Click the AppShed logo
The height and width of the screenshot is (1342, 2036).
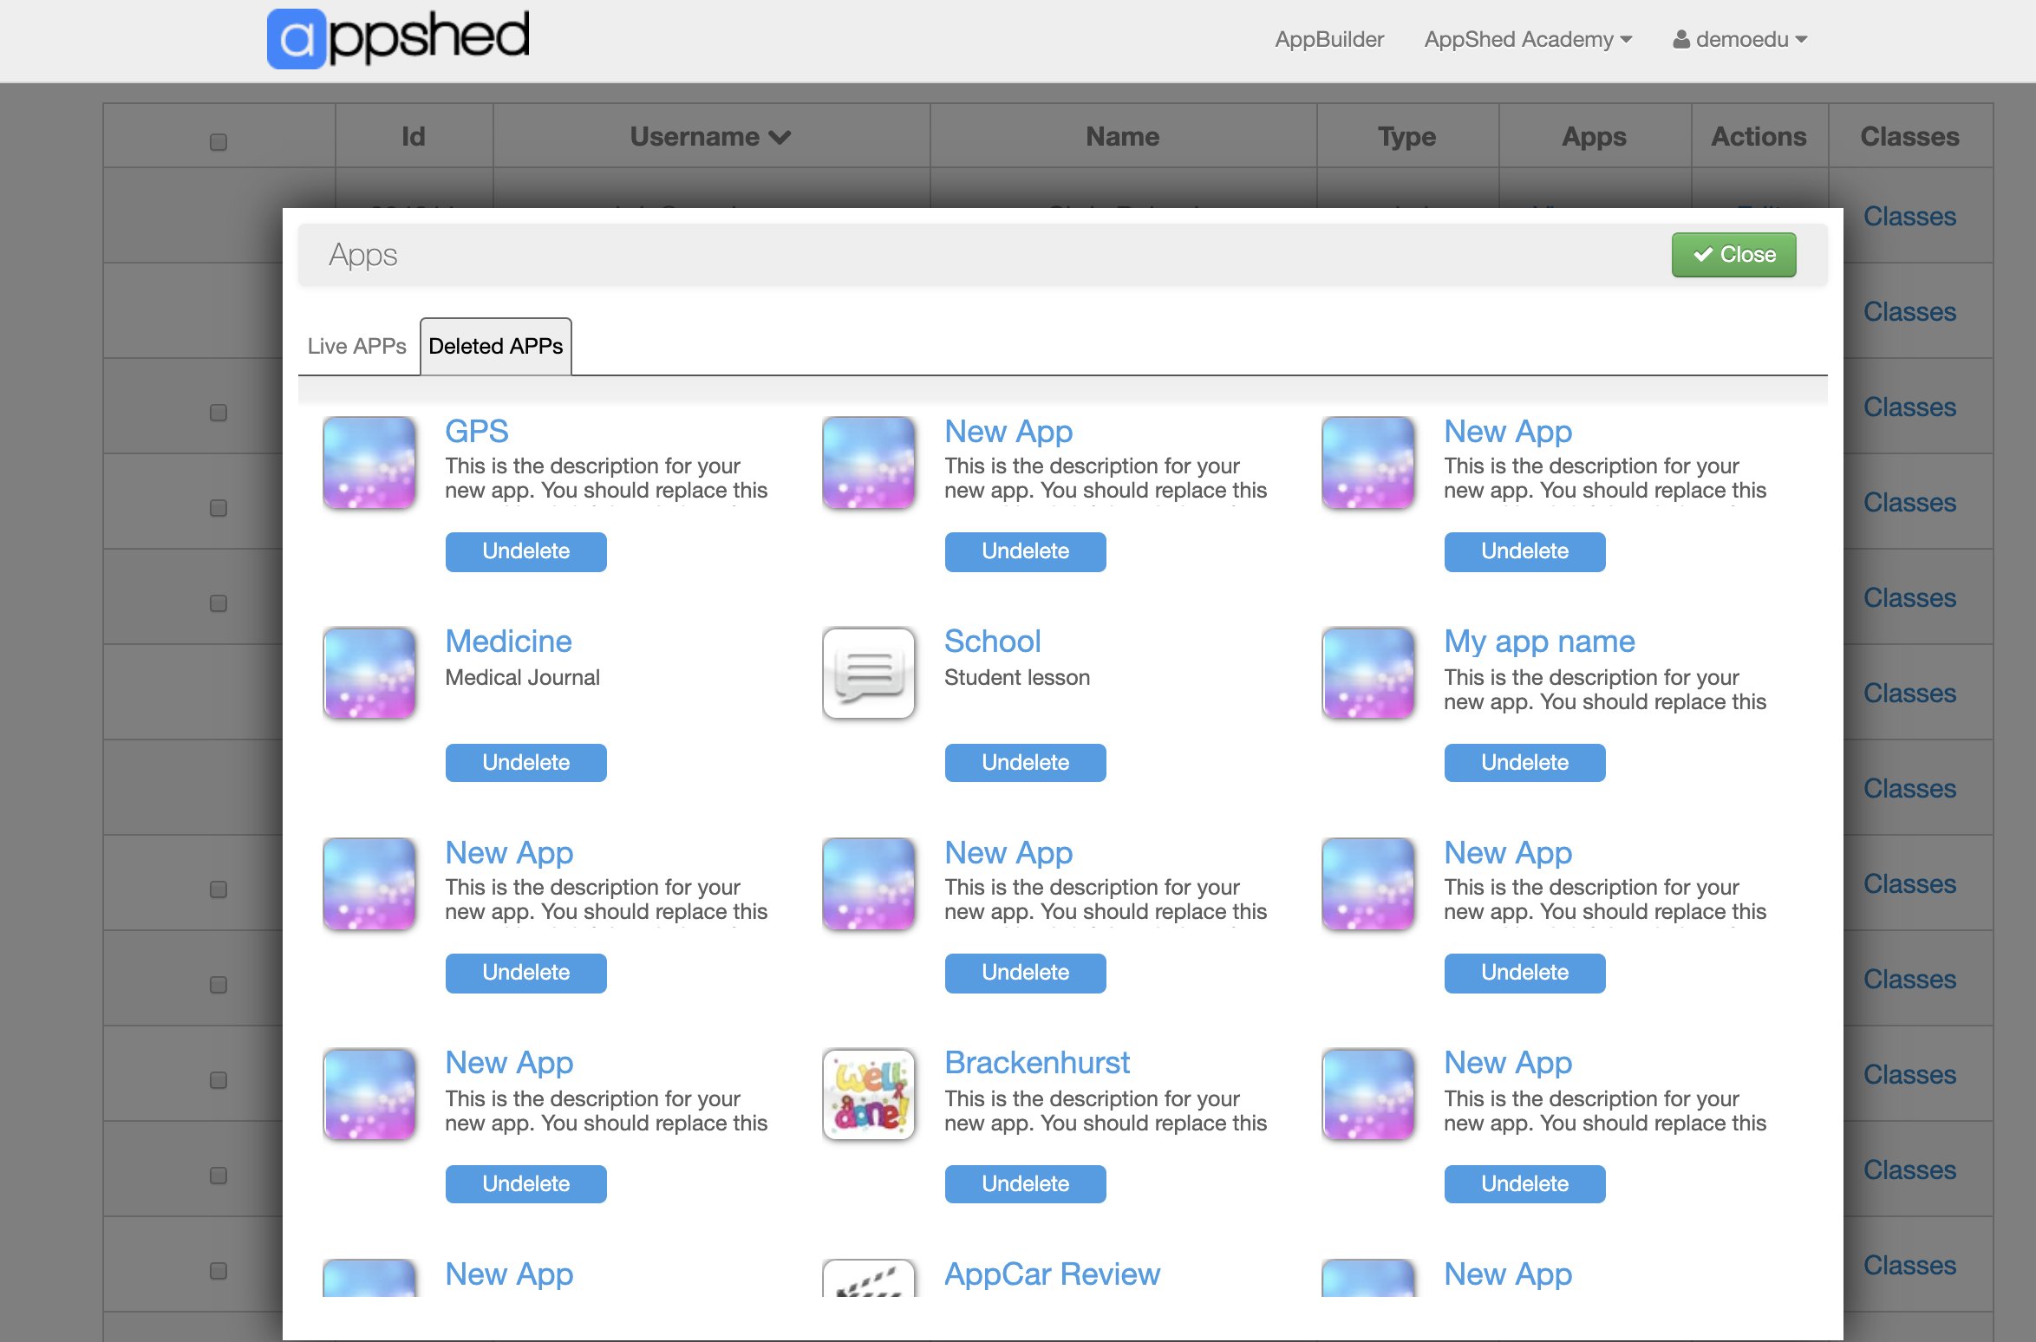399,36
